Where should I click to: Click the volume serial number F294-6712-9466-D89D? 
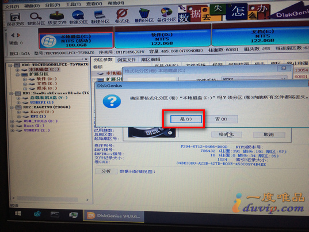coord(204,147)
